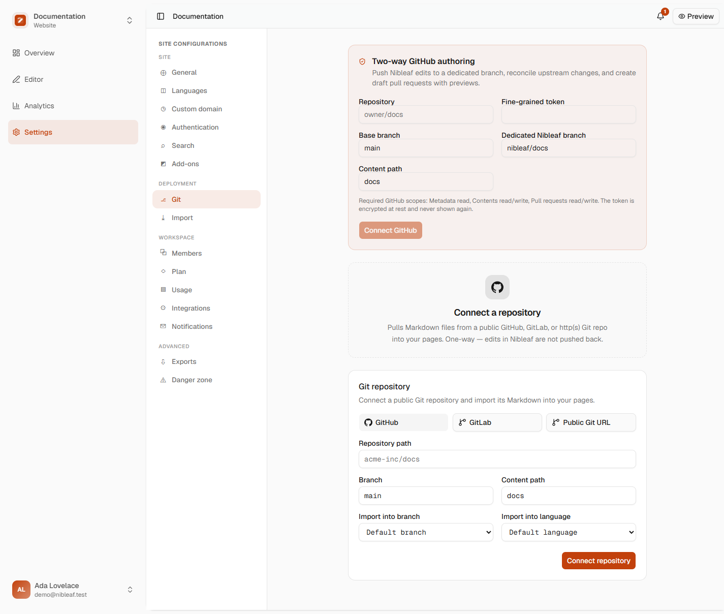Click the AL user avatar
The height and width of the screenshot is (614, 724).
21,590
